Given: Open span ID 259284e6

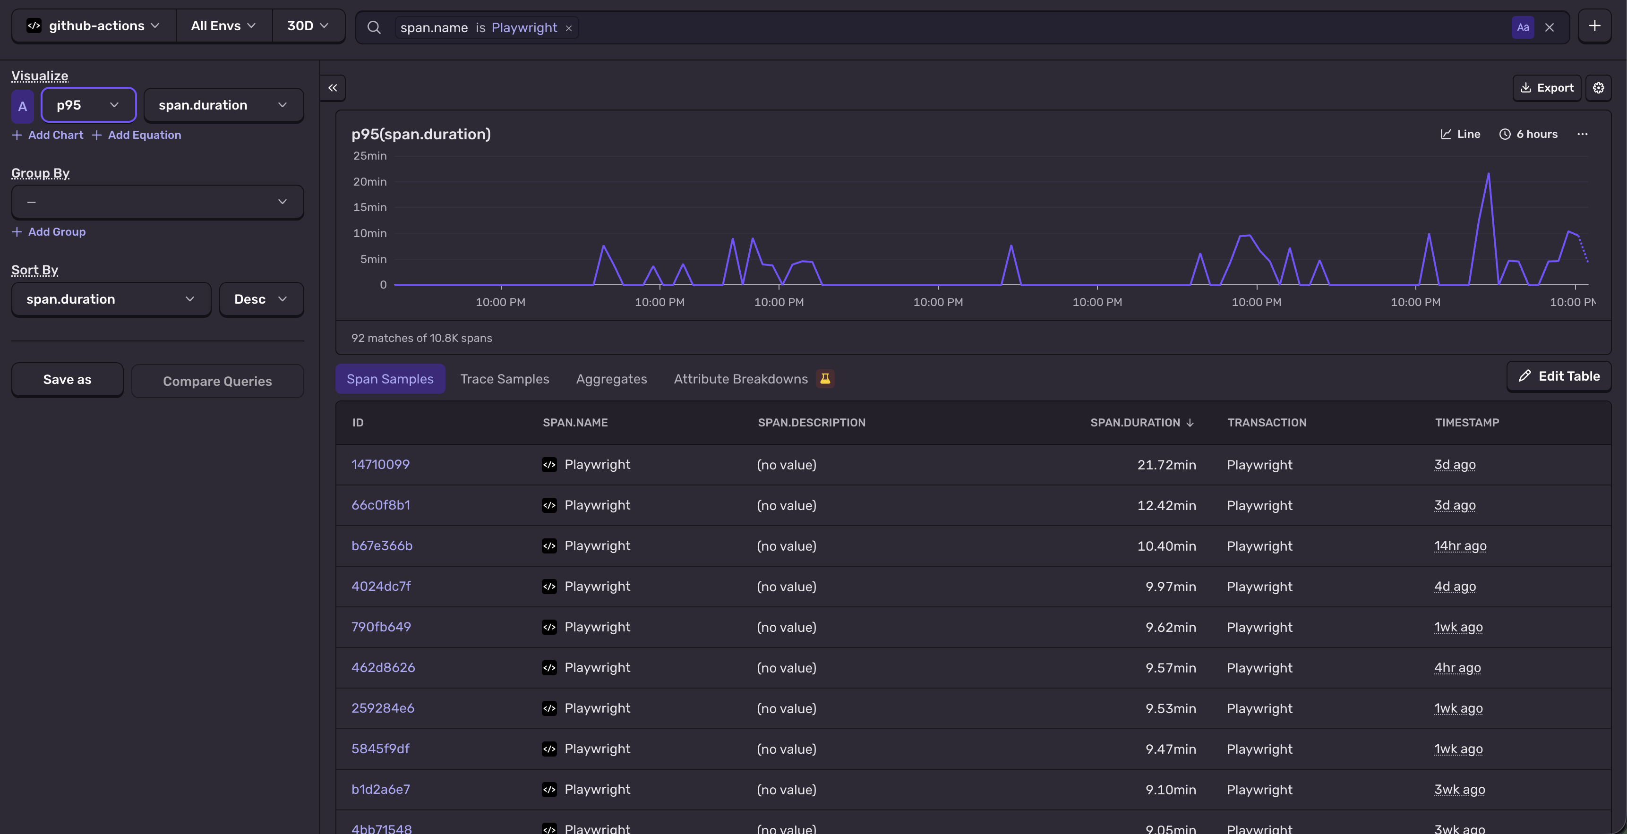Looking at the screenshot, I should 383,708.
